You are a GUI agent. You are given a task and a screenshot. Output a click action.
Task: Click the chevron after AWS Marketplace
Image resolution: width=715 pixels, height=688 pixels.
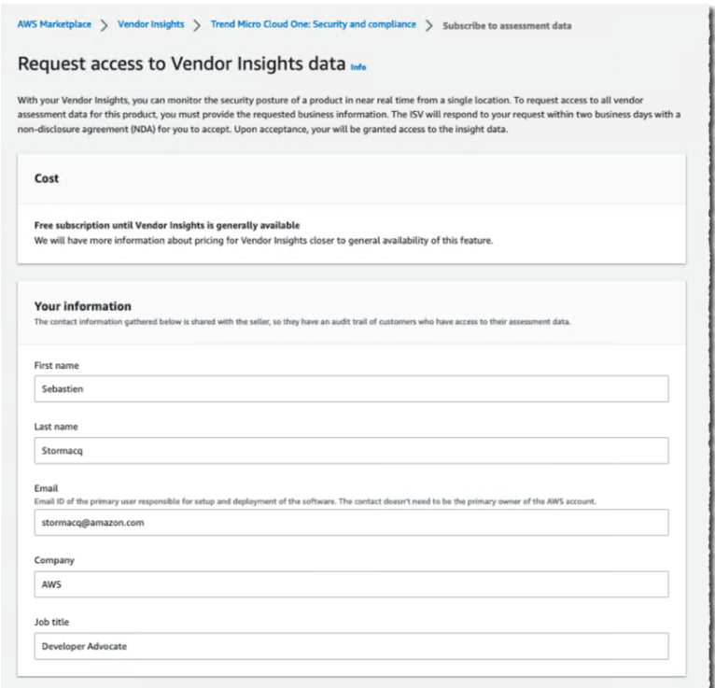105,25
